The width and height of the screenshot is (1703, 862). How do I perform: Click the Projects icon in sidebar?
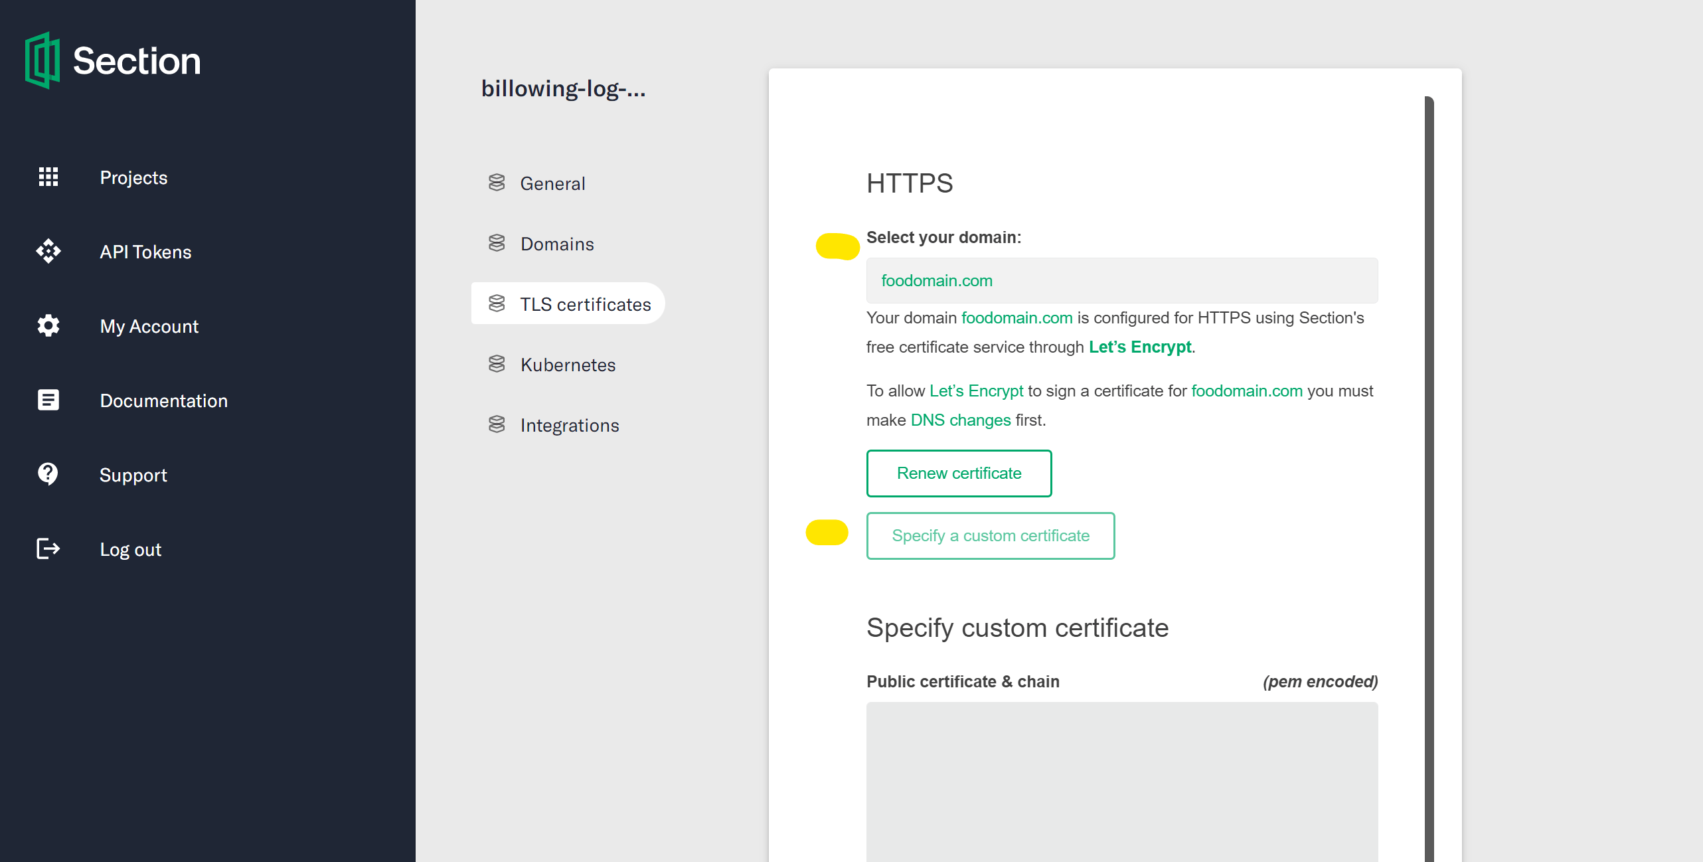47,177
